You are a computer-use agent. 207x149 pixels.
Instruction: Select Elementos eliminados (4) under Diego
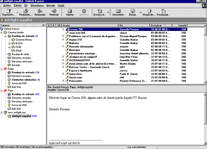tap(26, 80)
